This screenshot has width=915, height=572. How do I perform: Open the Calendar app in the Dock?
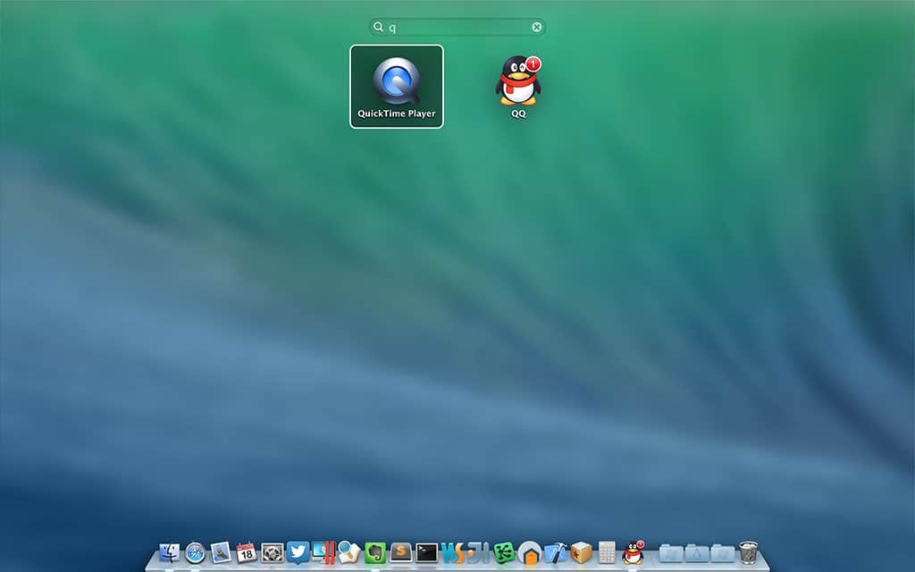(247, 552)
